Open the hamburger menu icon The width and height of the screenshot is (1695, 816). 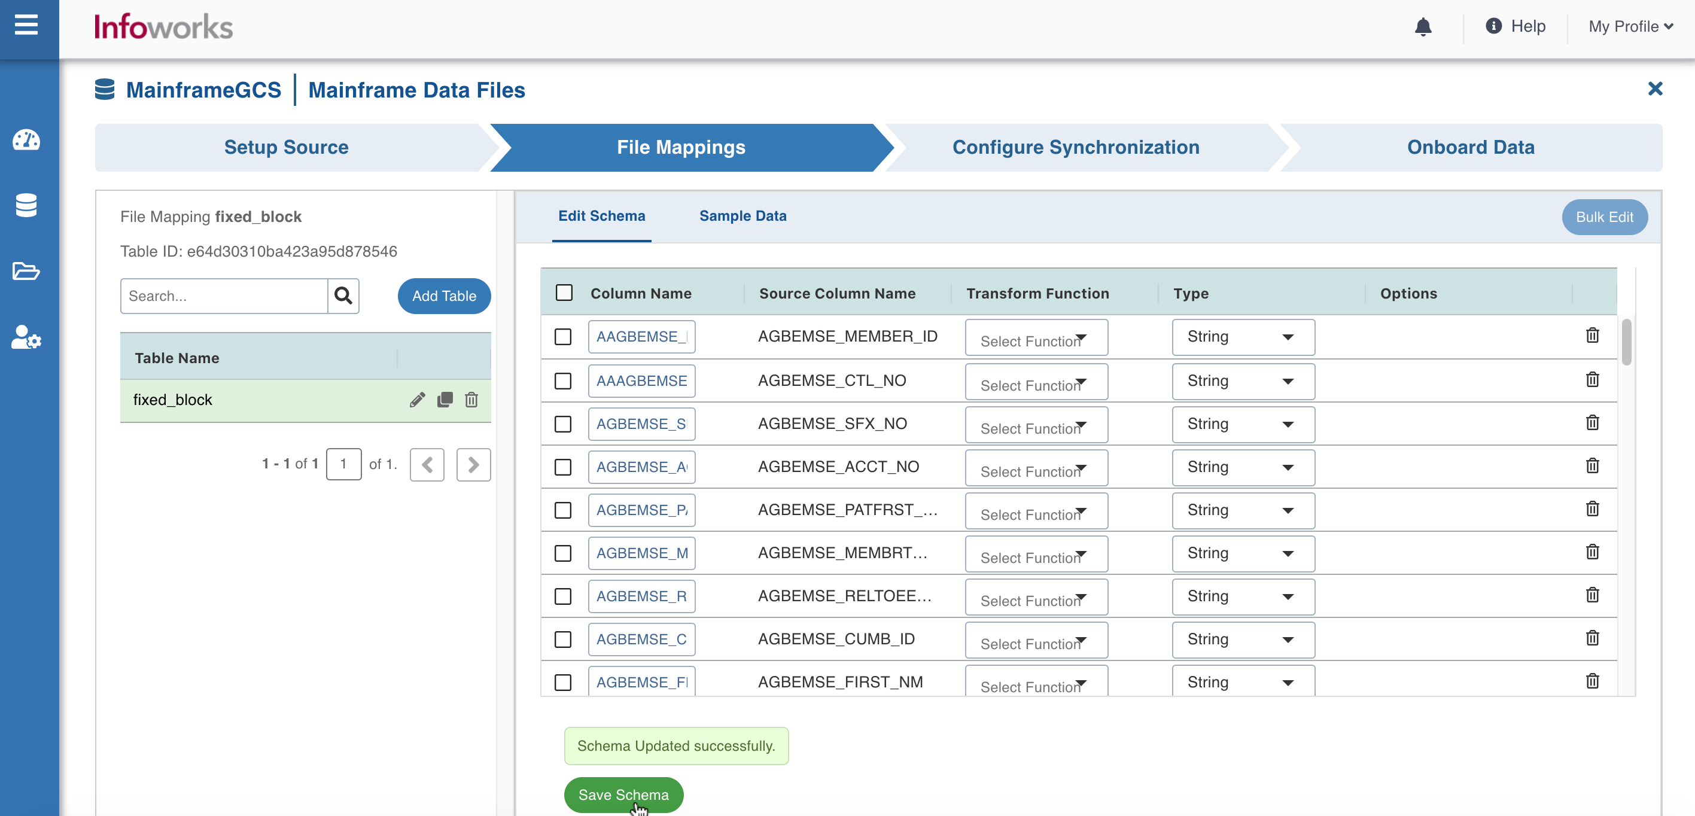[26, 26]
